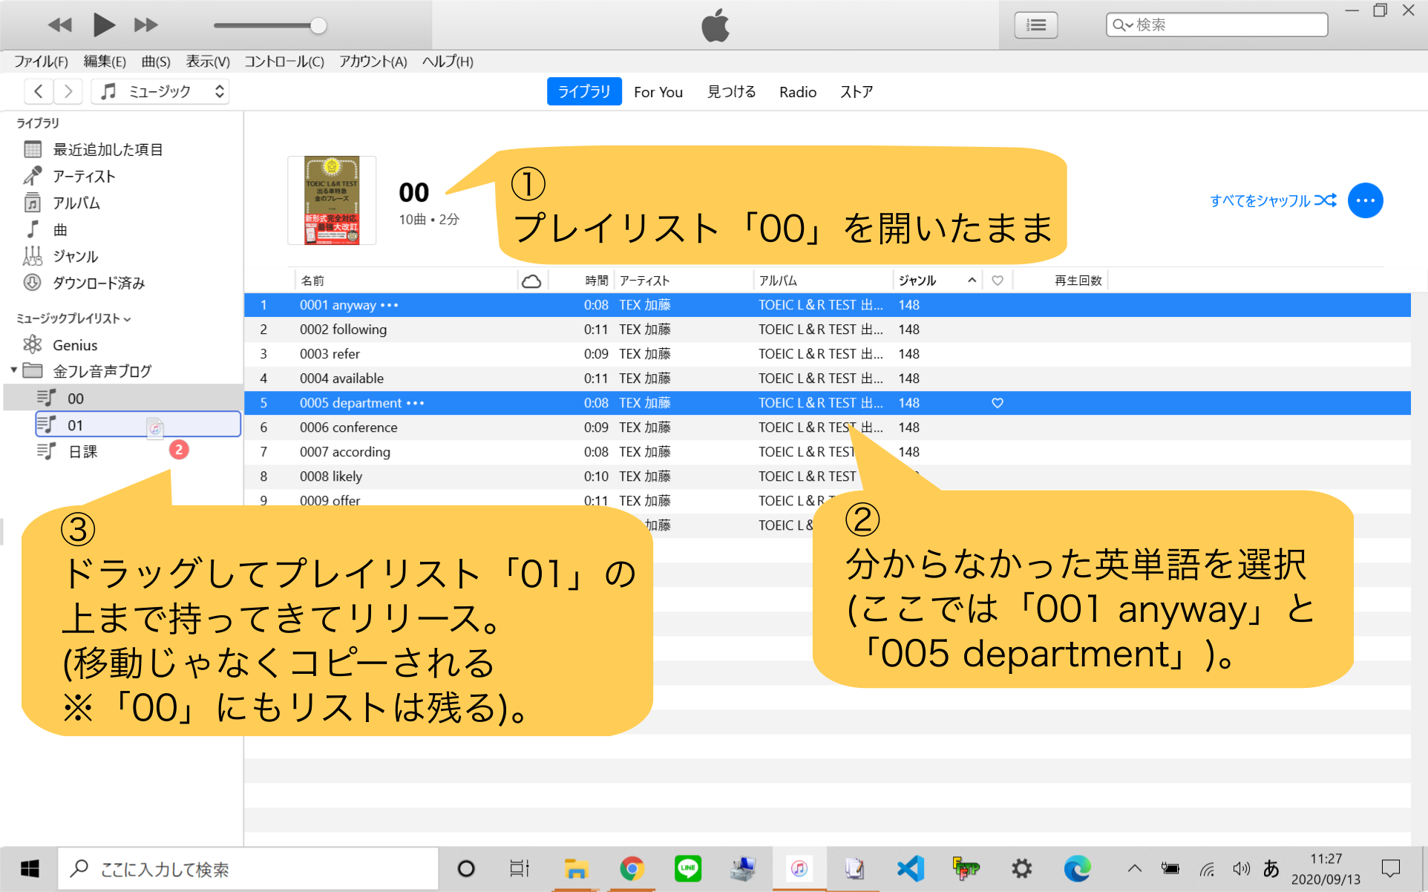Open options dots for 0001 anyway
Viewport: 1428px width, 892px height.
[390, 305]
